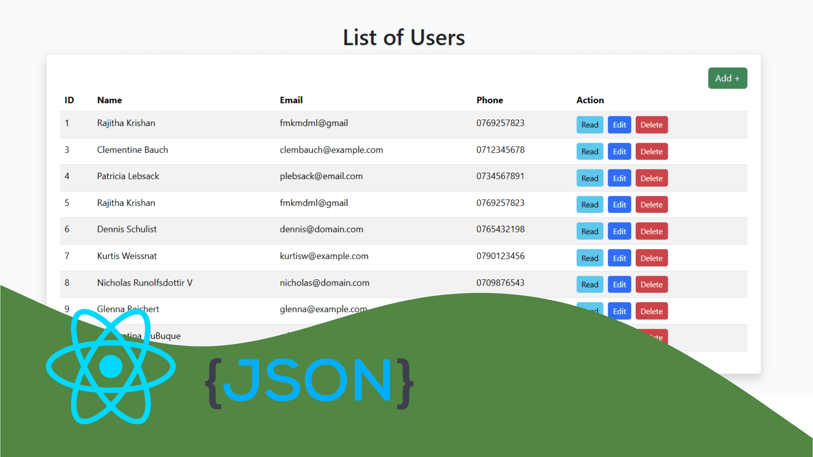
Task: Click the name Kurtis Weissnat
Action: (127, 256)
